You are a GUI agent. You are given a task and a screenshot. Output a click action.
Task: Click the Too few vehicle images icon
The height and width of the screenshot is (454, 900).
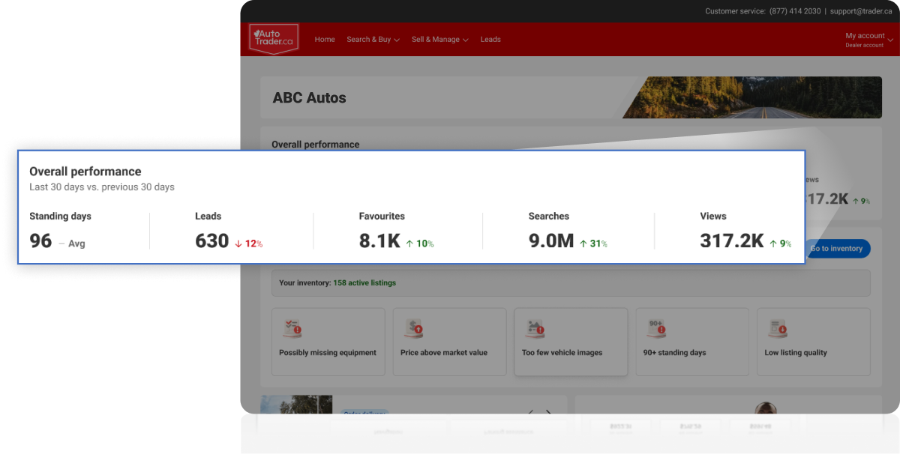pos(535,327)
